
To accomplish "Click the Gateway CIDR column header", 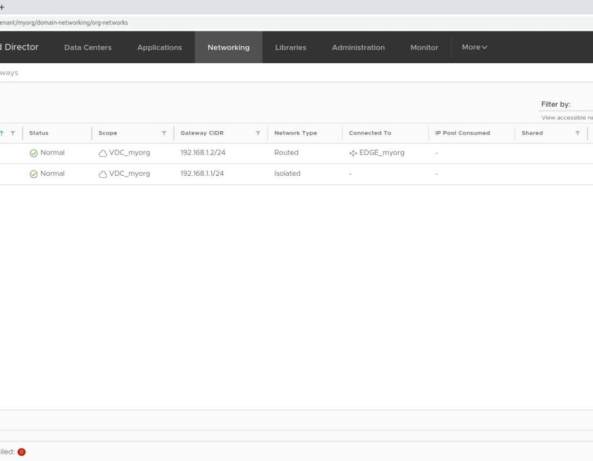I will [202, 133].
